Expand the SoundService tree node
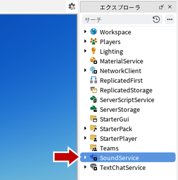This screenshot has height=180, width=178. pos(85,157)
